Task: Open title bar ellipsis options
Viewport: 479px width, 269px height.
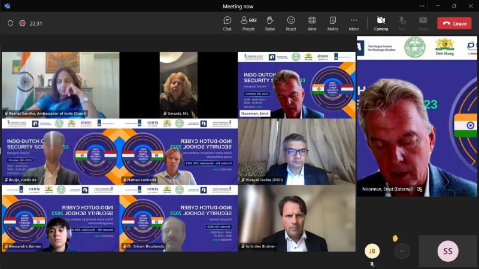Action: click(422, 6)
